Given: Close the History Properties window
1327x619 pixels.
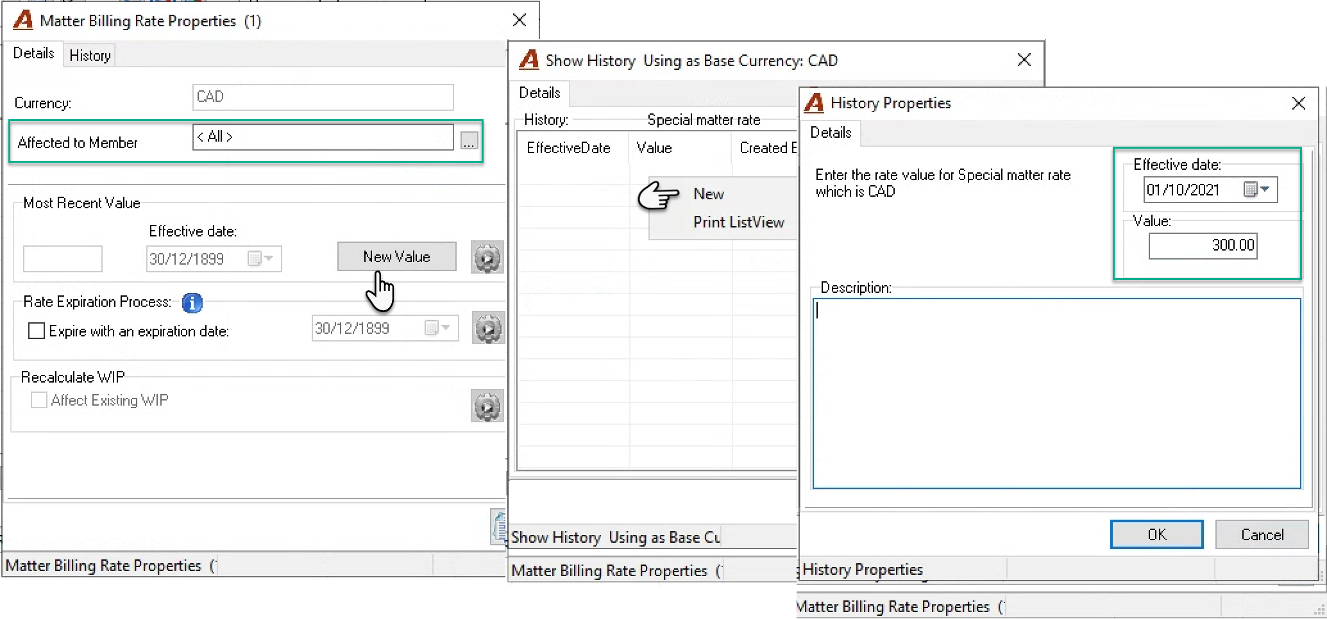Looking at the screenshot, I should tap(1299, 103).
